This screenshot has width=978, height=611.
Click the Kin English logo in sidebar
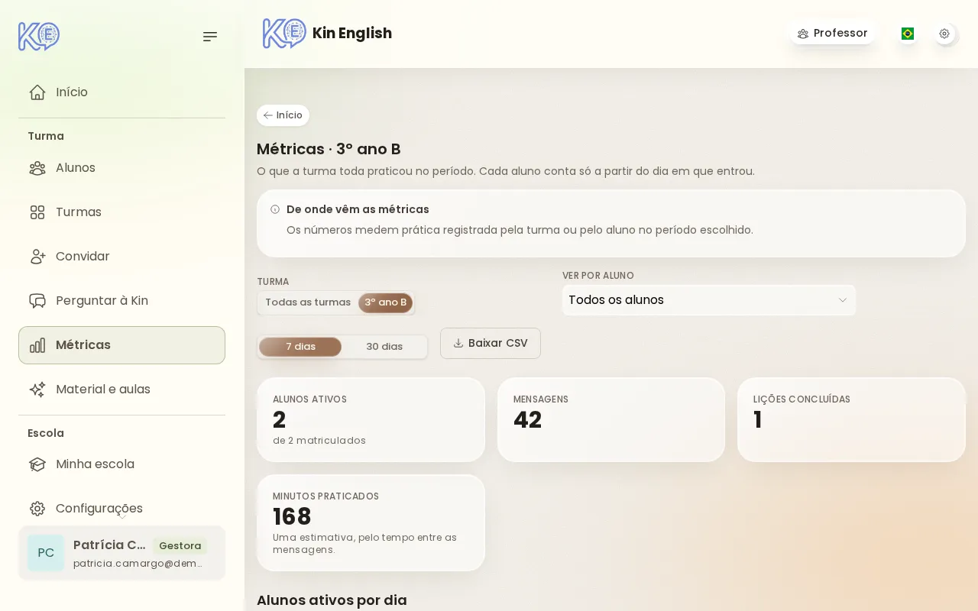pos(39,36)
